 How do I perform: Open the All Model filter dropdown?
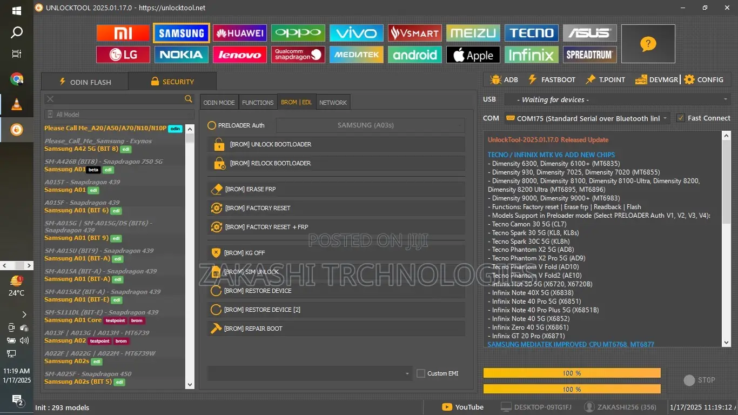[119, 115]
